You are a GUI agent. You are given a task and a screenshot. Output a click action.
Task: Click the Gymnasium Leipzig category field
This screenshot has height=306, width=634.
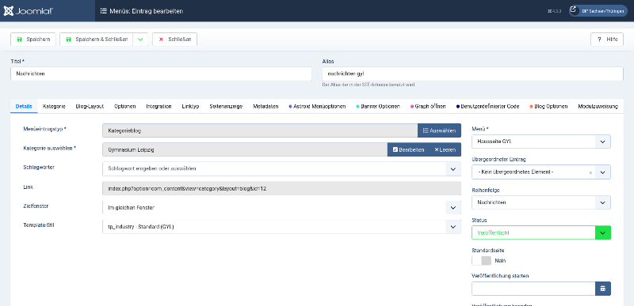(245, 149)
